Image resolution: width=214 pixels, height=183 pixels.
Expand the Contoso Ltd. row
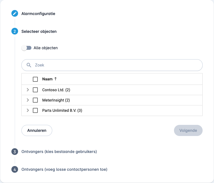28,90
